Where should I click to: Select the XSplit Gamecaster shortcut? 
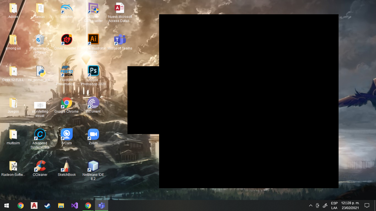93,13
